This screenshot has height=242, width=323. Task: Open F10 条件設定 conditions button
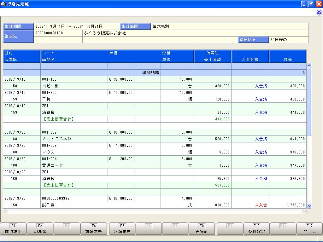256,229
